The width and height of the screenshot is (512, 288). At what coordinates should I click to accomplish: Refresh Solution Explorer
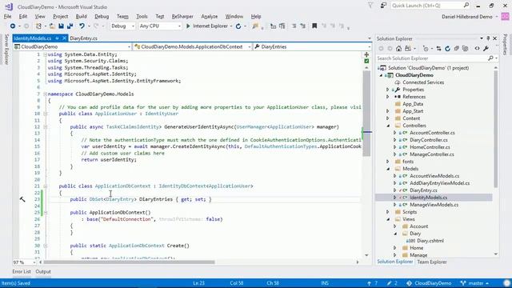(x=447, y=49)
